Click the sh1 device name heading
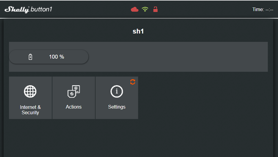Image resolution: width=278 pixels, height=157 pixels. tap(138, 31)
